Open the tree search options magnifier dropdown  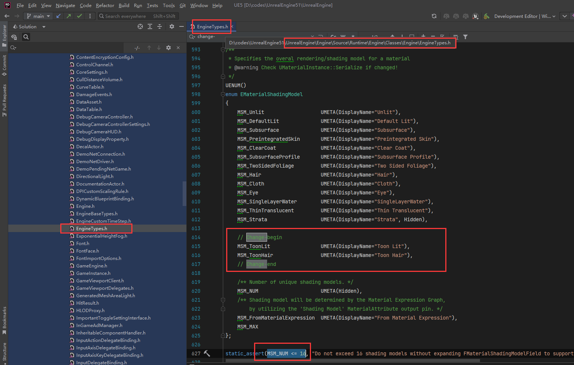click(13, 48)
